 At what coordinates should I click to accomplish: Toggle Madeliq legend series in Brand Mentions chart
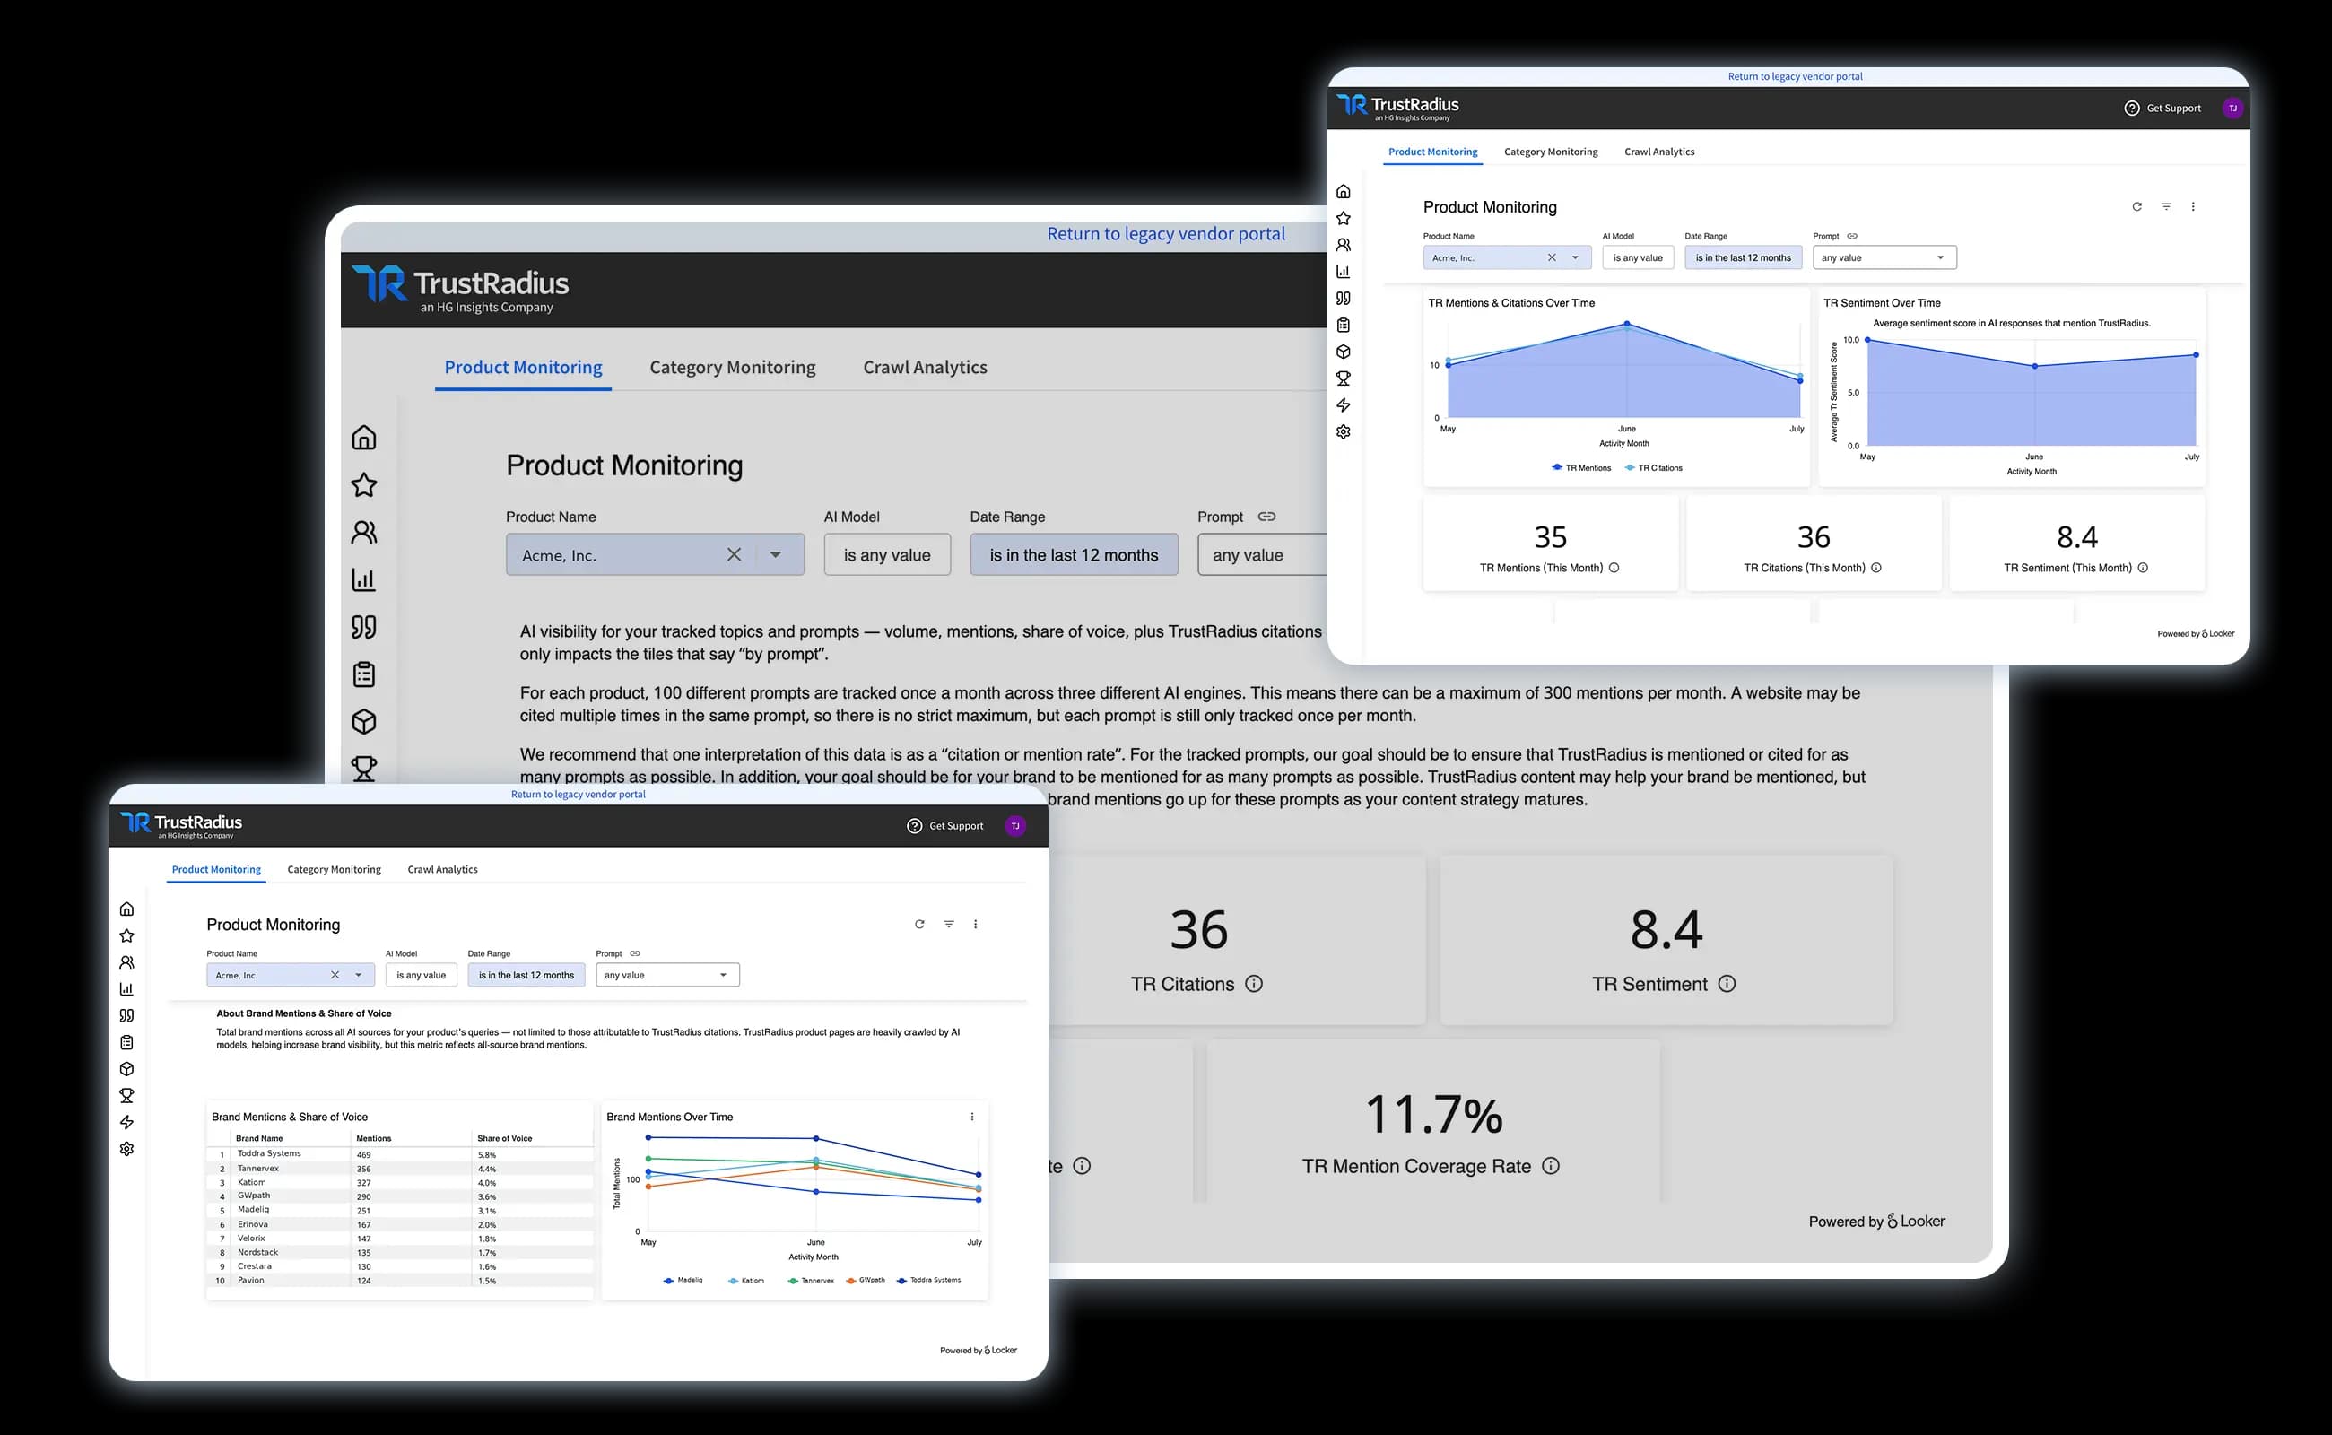(x=683, y=1281)
